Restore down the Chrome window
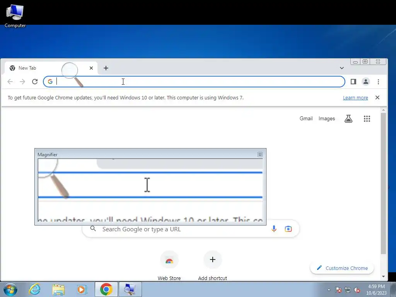Screen dimensions: 396x297 click(365, 61)
